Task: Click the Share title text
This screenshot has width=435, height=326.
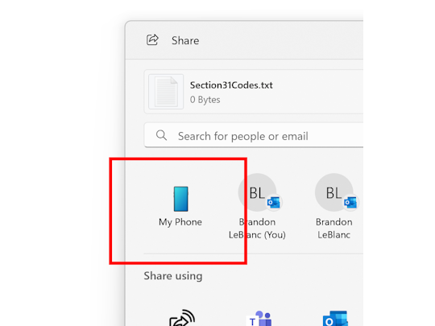Action: (185, 40)
